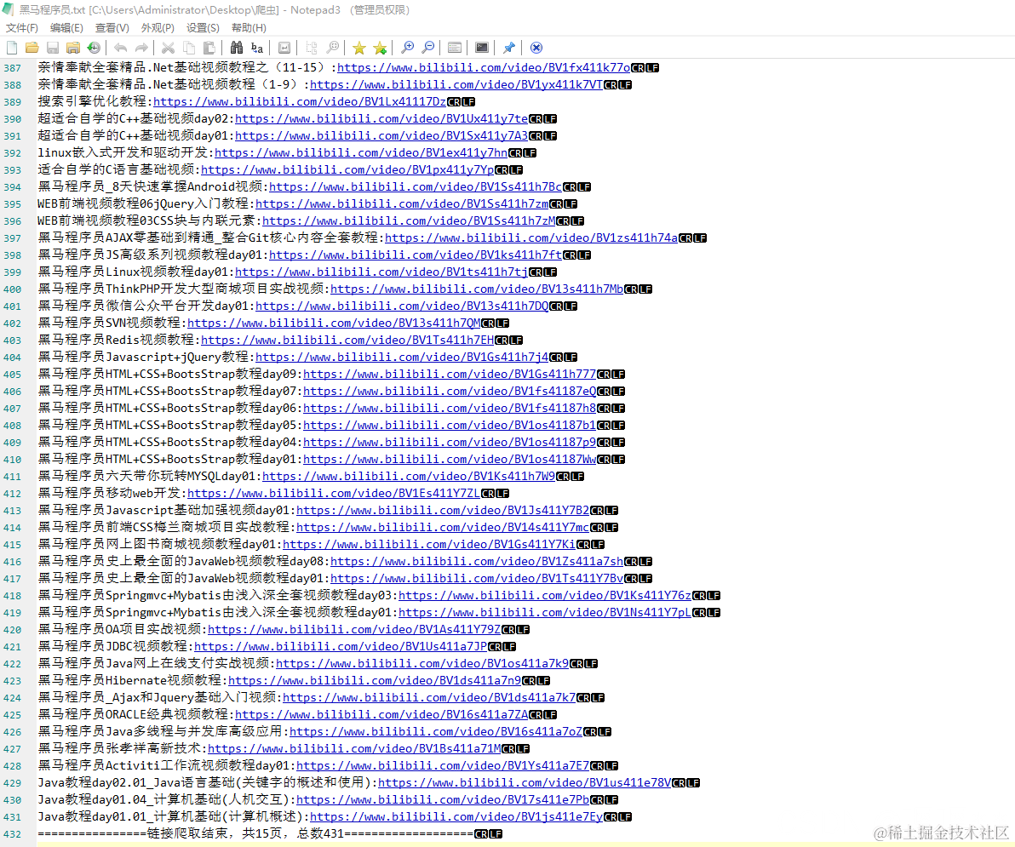
Task: Click the Save As folder-with-disk icon
Action: tap(73, 48)
